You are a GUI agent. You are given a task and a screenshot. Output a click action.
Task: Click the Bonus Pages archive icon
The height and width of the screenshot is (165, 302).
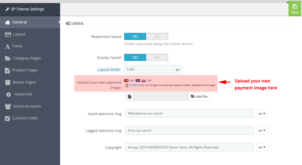click(8, 82)
